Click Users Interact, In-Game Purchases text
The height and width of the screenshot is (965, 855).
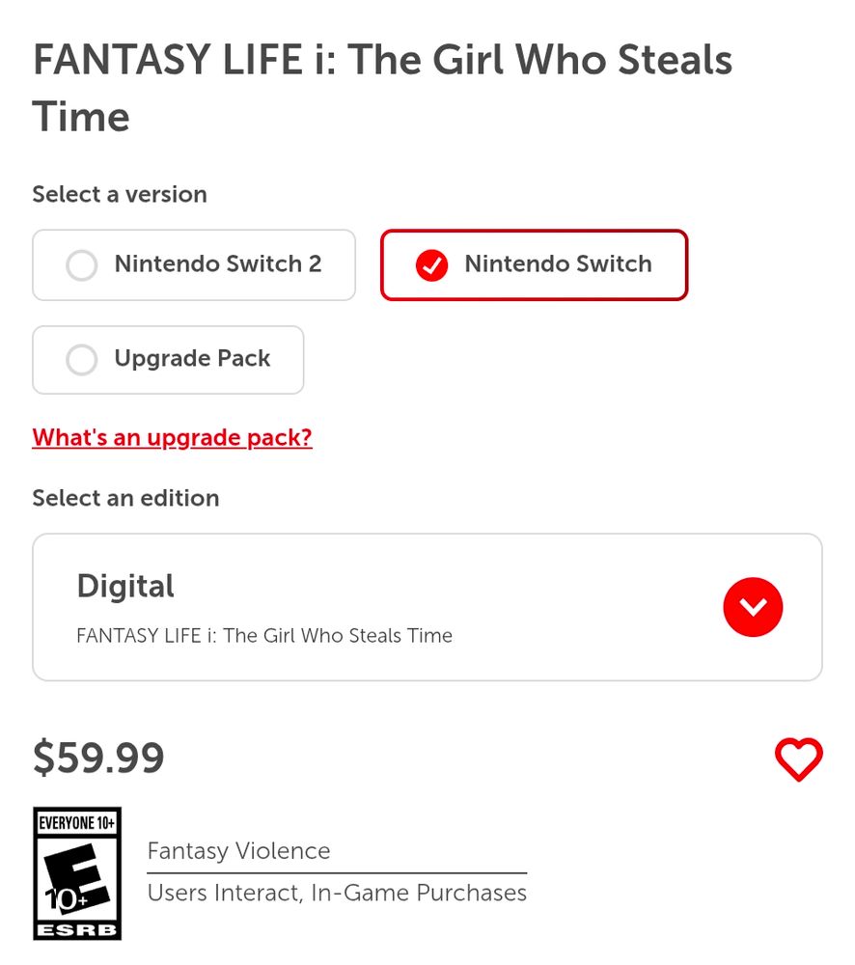(337, 893)
